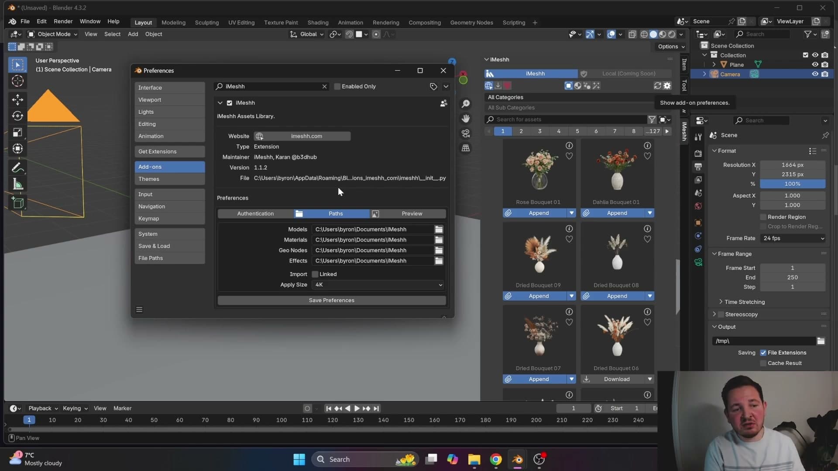Download the Dried Bouquet 06 asset
This screenshot has height=471, width=838.
point(613,379)
